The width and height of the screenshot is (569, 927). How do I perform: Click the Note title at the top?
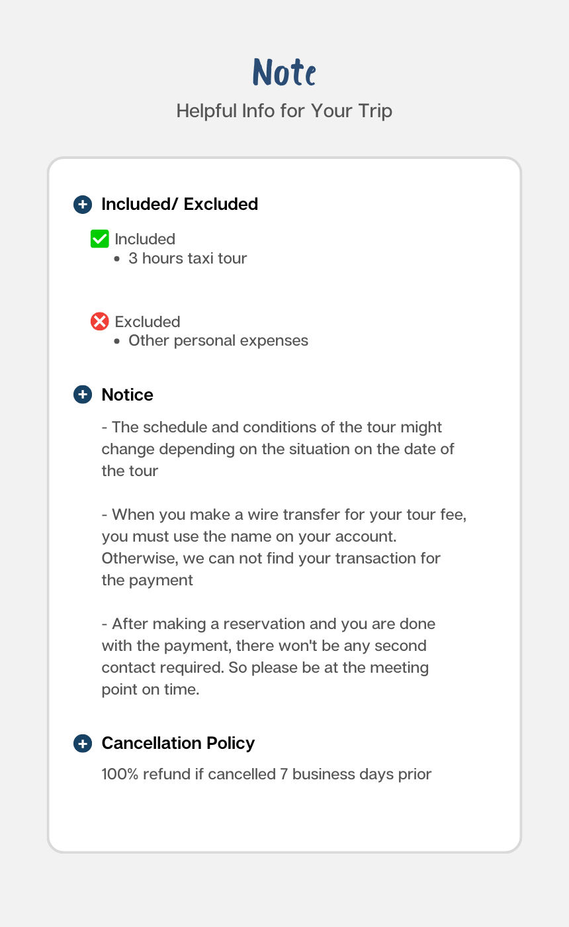(x=284, y=72)
